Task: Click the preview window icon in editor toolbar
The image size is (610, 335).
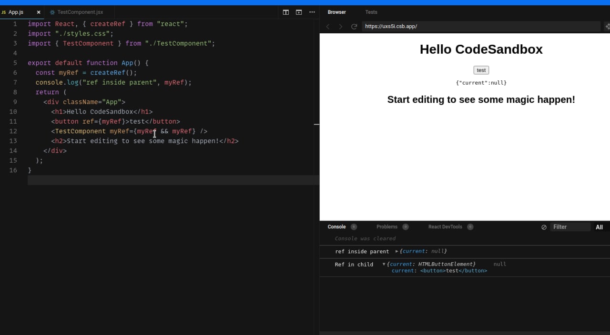Action: (299, 12)
